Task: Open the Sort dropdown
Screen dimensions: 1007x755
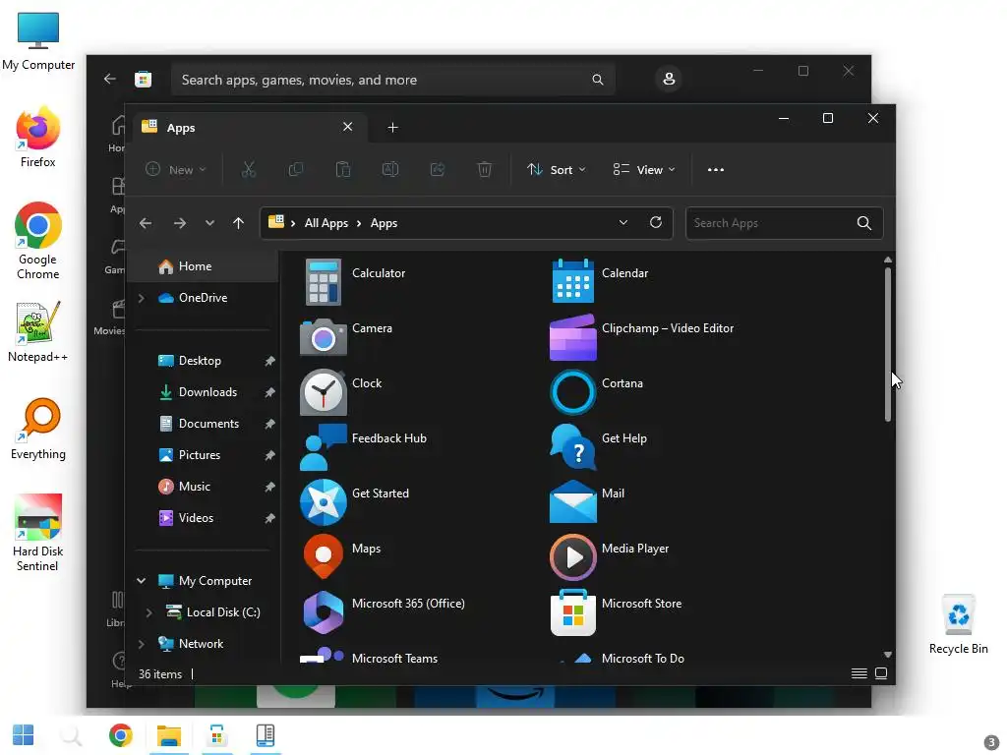Action: point(557,169)
